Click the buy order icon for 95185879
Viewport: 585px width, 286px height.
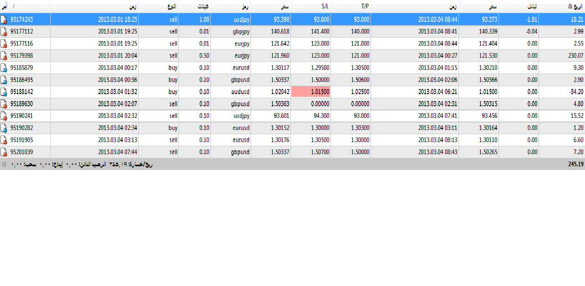4,68
